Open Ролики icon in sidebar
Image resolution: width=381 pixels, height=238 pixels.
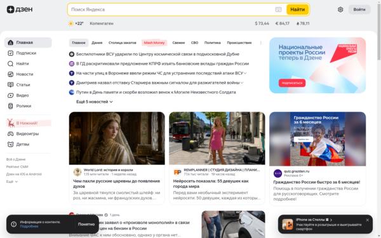point(10,106)
